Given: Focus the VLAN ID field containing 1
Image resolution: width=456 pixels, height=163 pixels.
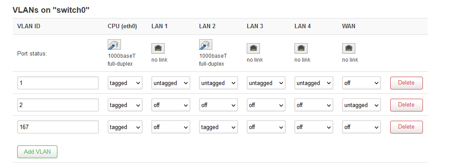Looking at the screenshot, I should (58, 83).
